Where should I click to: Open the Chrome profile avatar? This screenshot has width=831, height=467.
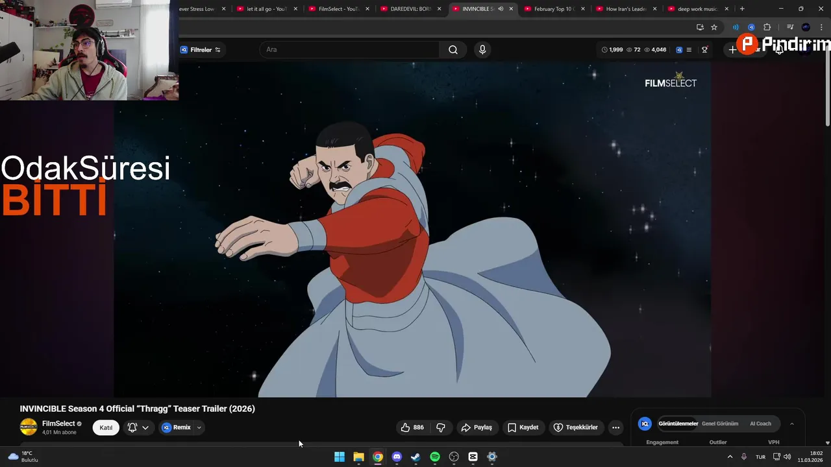pos(806,27)
